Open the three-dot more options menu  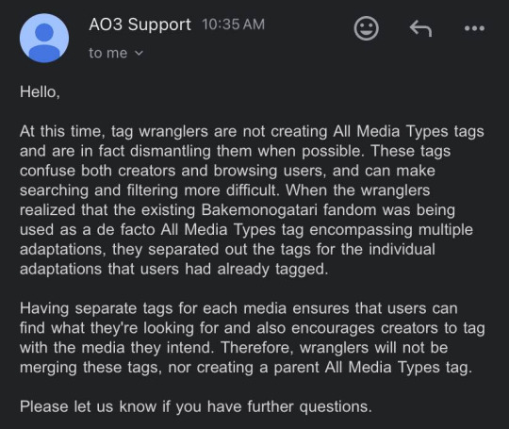(x=474, y=28)
